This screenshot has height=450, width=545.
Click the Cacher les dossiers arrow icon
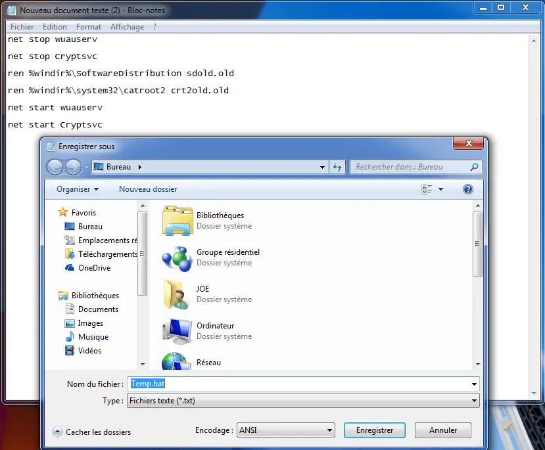pyautogui.click(x=57, y=432)
